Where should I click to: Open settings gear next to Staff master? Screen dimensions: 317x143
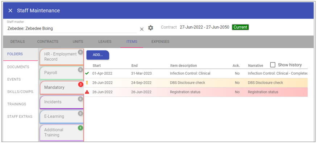tap(150, 28)
